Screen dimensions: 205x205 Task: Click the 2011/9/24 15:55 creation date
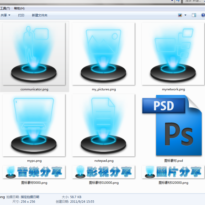tap(82, 202)
